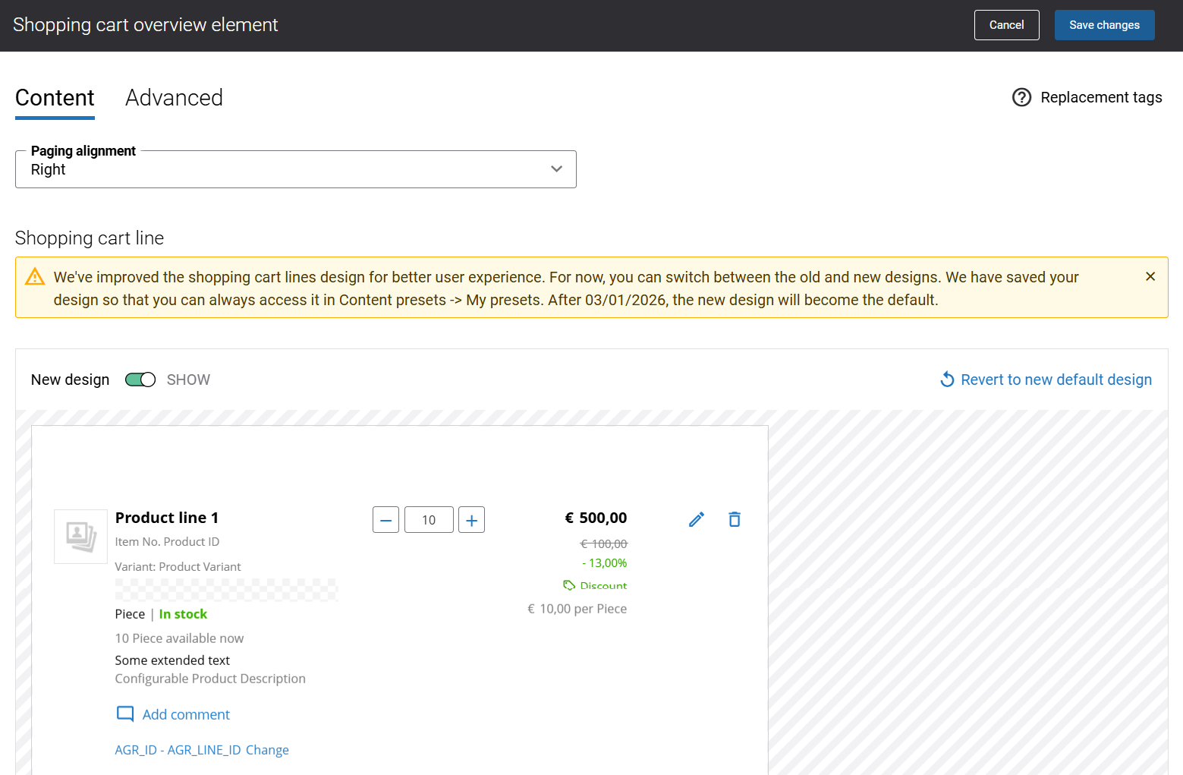Dismiss the yellow design notice banner
Image resolution: width=1183 pixels, height=775 pixels.
click(1150, 277)
